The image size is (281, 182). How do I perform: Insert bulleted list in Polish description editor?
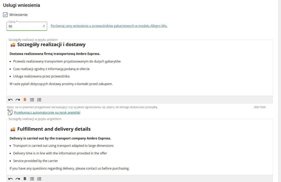click(x=32, y=100)
